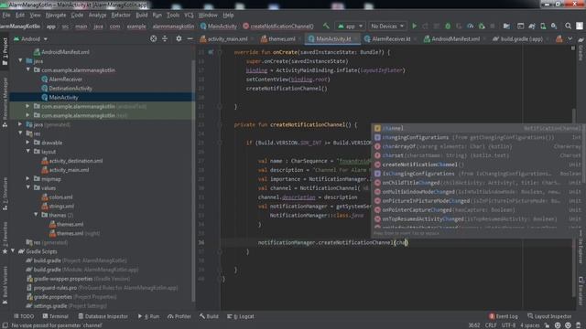586x329 pixels.
Task: Open the Android project view dropdown
Action: (x=30, y=38)
